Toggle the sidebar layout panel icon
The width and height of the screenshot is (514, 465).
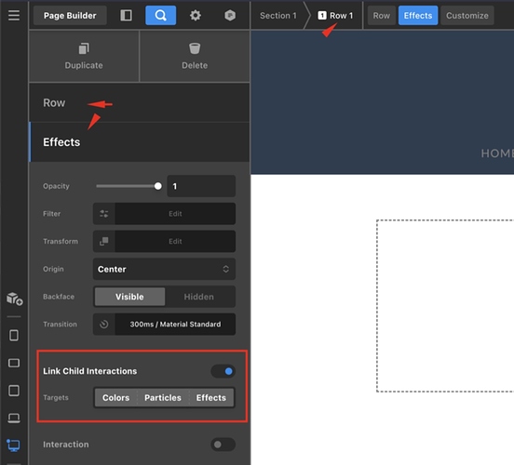(127, 16)
